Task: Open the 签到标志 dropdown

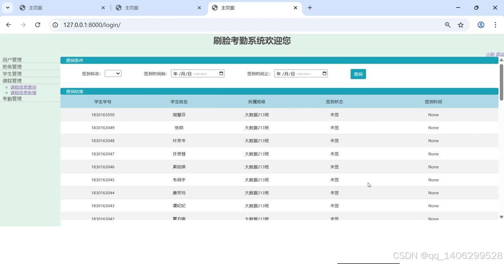Action: click(113, 73)
